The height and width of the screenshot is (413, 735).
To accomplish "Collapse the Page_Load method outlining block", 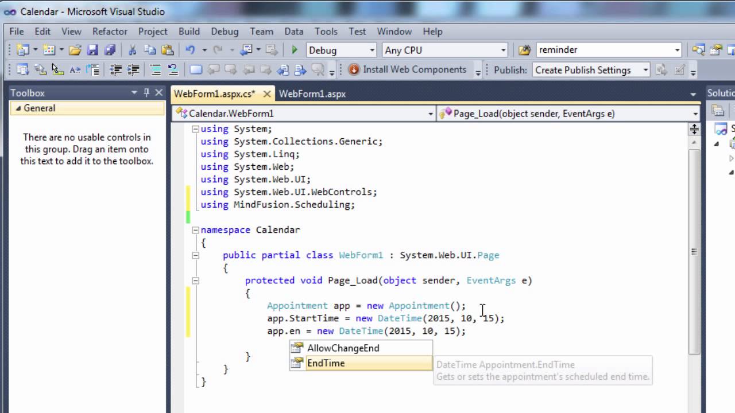I will (x=195, y=280).
